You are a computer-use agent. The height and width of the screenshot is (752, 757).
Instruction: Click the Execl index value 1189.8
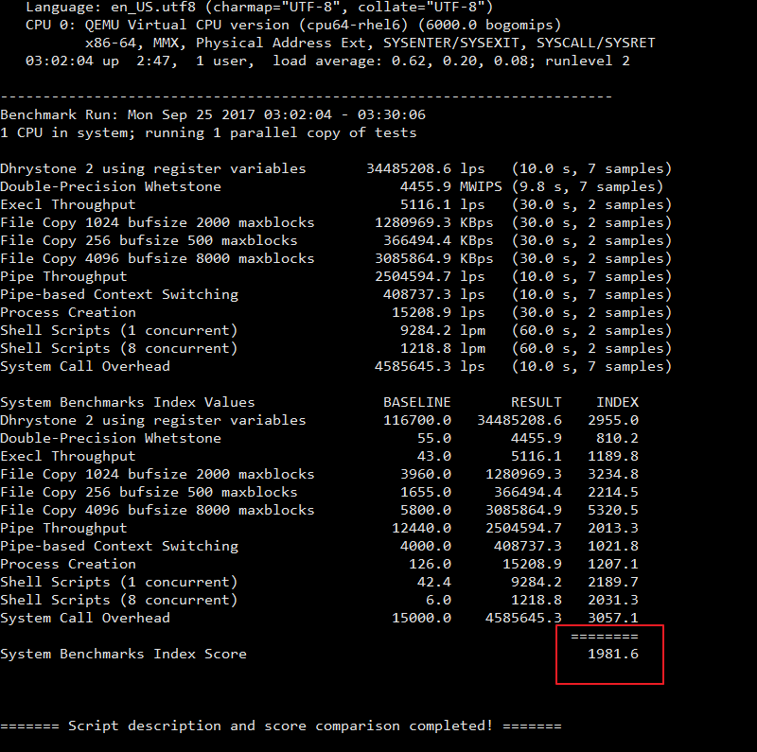[613, 456]
